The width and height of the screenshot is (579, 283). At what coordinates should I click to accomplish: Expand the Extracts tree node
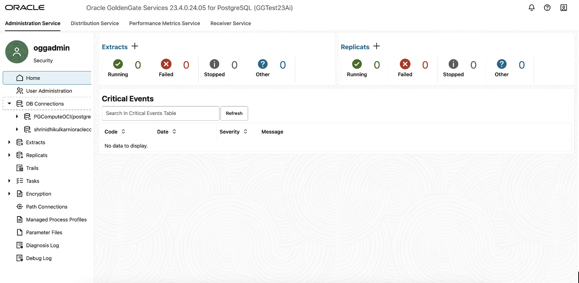click(10, 142)
